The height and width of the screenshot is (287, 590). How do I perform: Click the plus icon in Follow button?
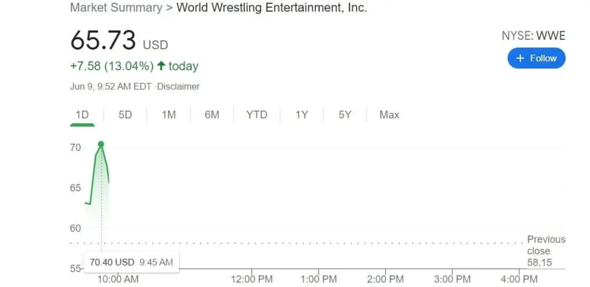pos(520,58)
